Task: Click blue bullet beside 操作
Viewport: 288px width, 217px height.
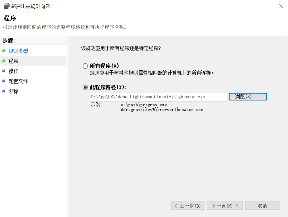Action: [x=4, y=71]
